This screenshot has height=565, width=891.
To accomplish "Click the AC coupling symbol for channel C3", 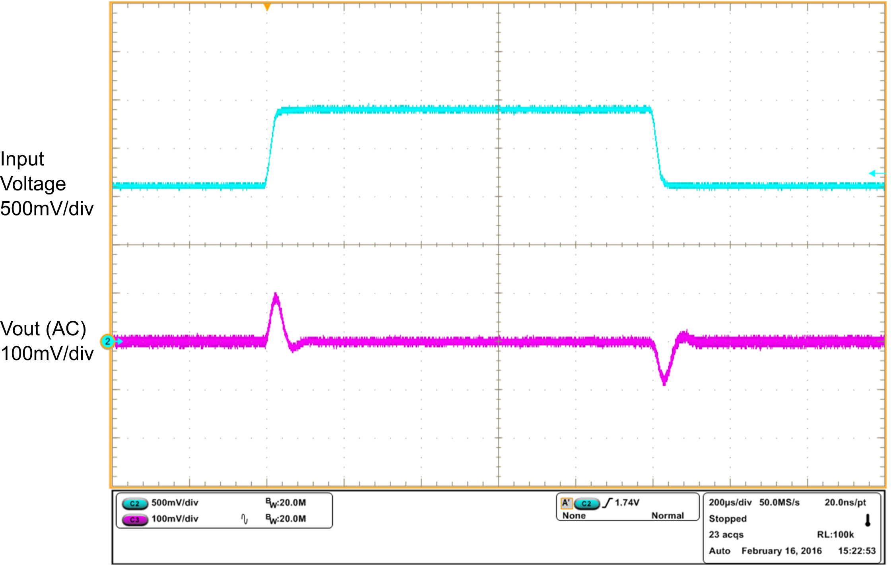I will coord(245,518).
